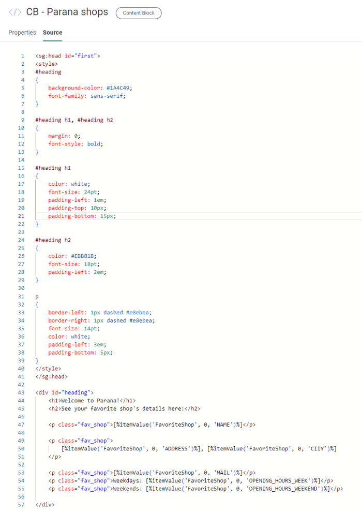This screenshot has width=362, height=512.
Task: Click the Weekdays opening hours line
Action: pos(190,480)
